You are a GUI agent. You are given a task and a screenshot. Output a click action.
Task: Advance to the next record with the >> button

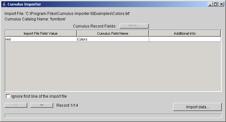pos(42,105)
